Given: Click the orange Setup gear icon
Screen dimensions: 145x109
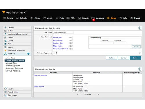Looking at the screenshot, I should [x=108, y=18].
